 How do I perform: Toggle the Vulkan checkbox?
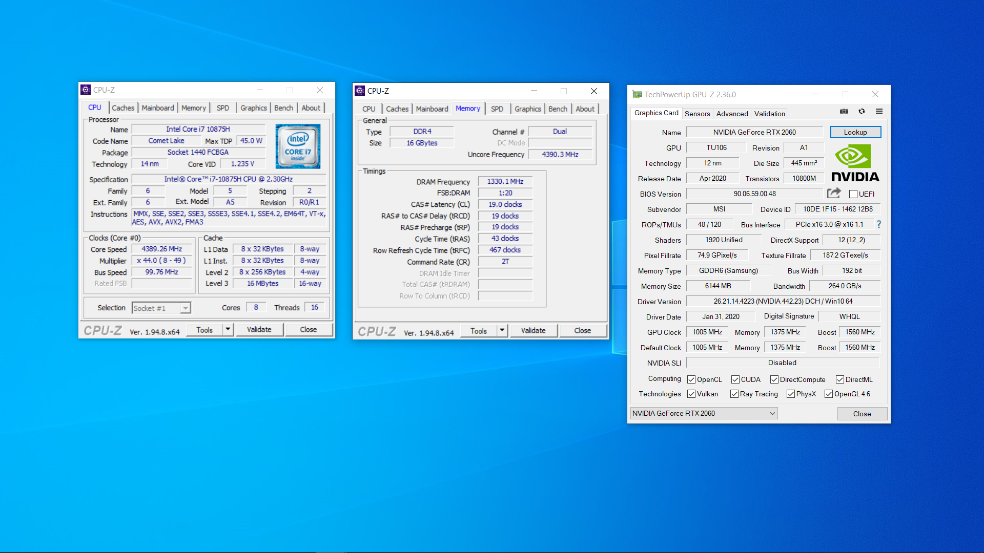pos(691,394)
